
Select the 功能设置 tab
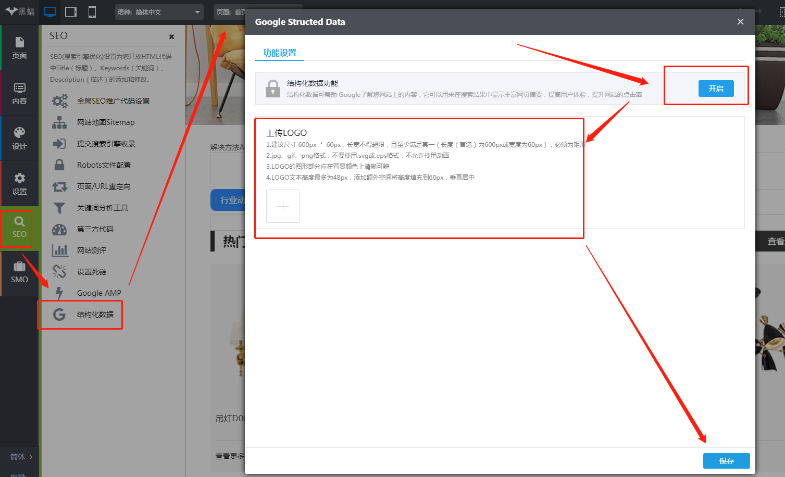click(280, 53)
